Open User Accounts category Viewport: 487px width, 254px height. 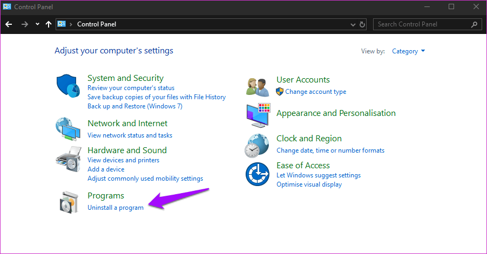(x=303, y=80)
